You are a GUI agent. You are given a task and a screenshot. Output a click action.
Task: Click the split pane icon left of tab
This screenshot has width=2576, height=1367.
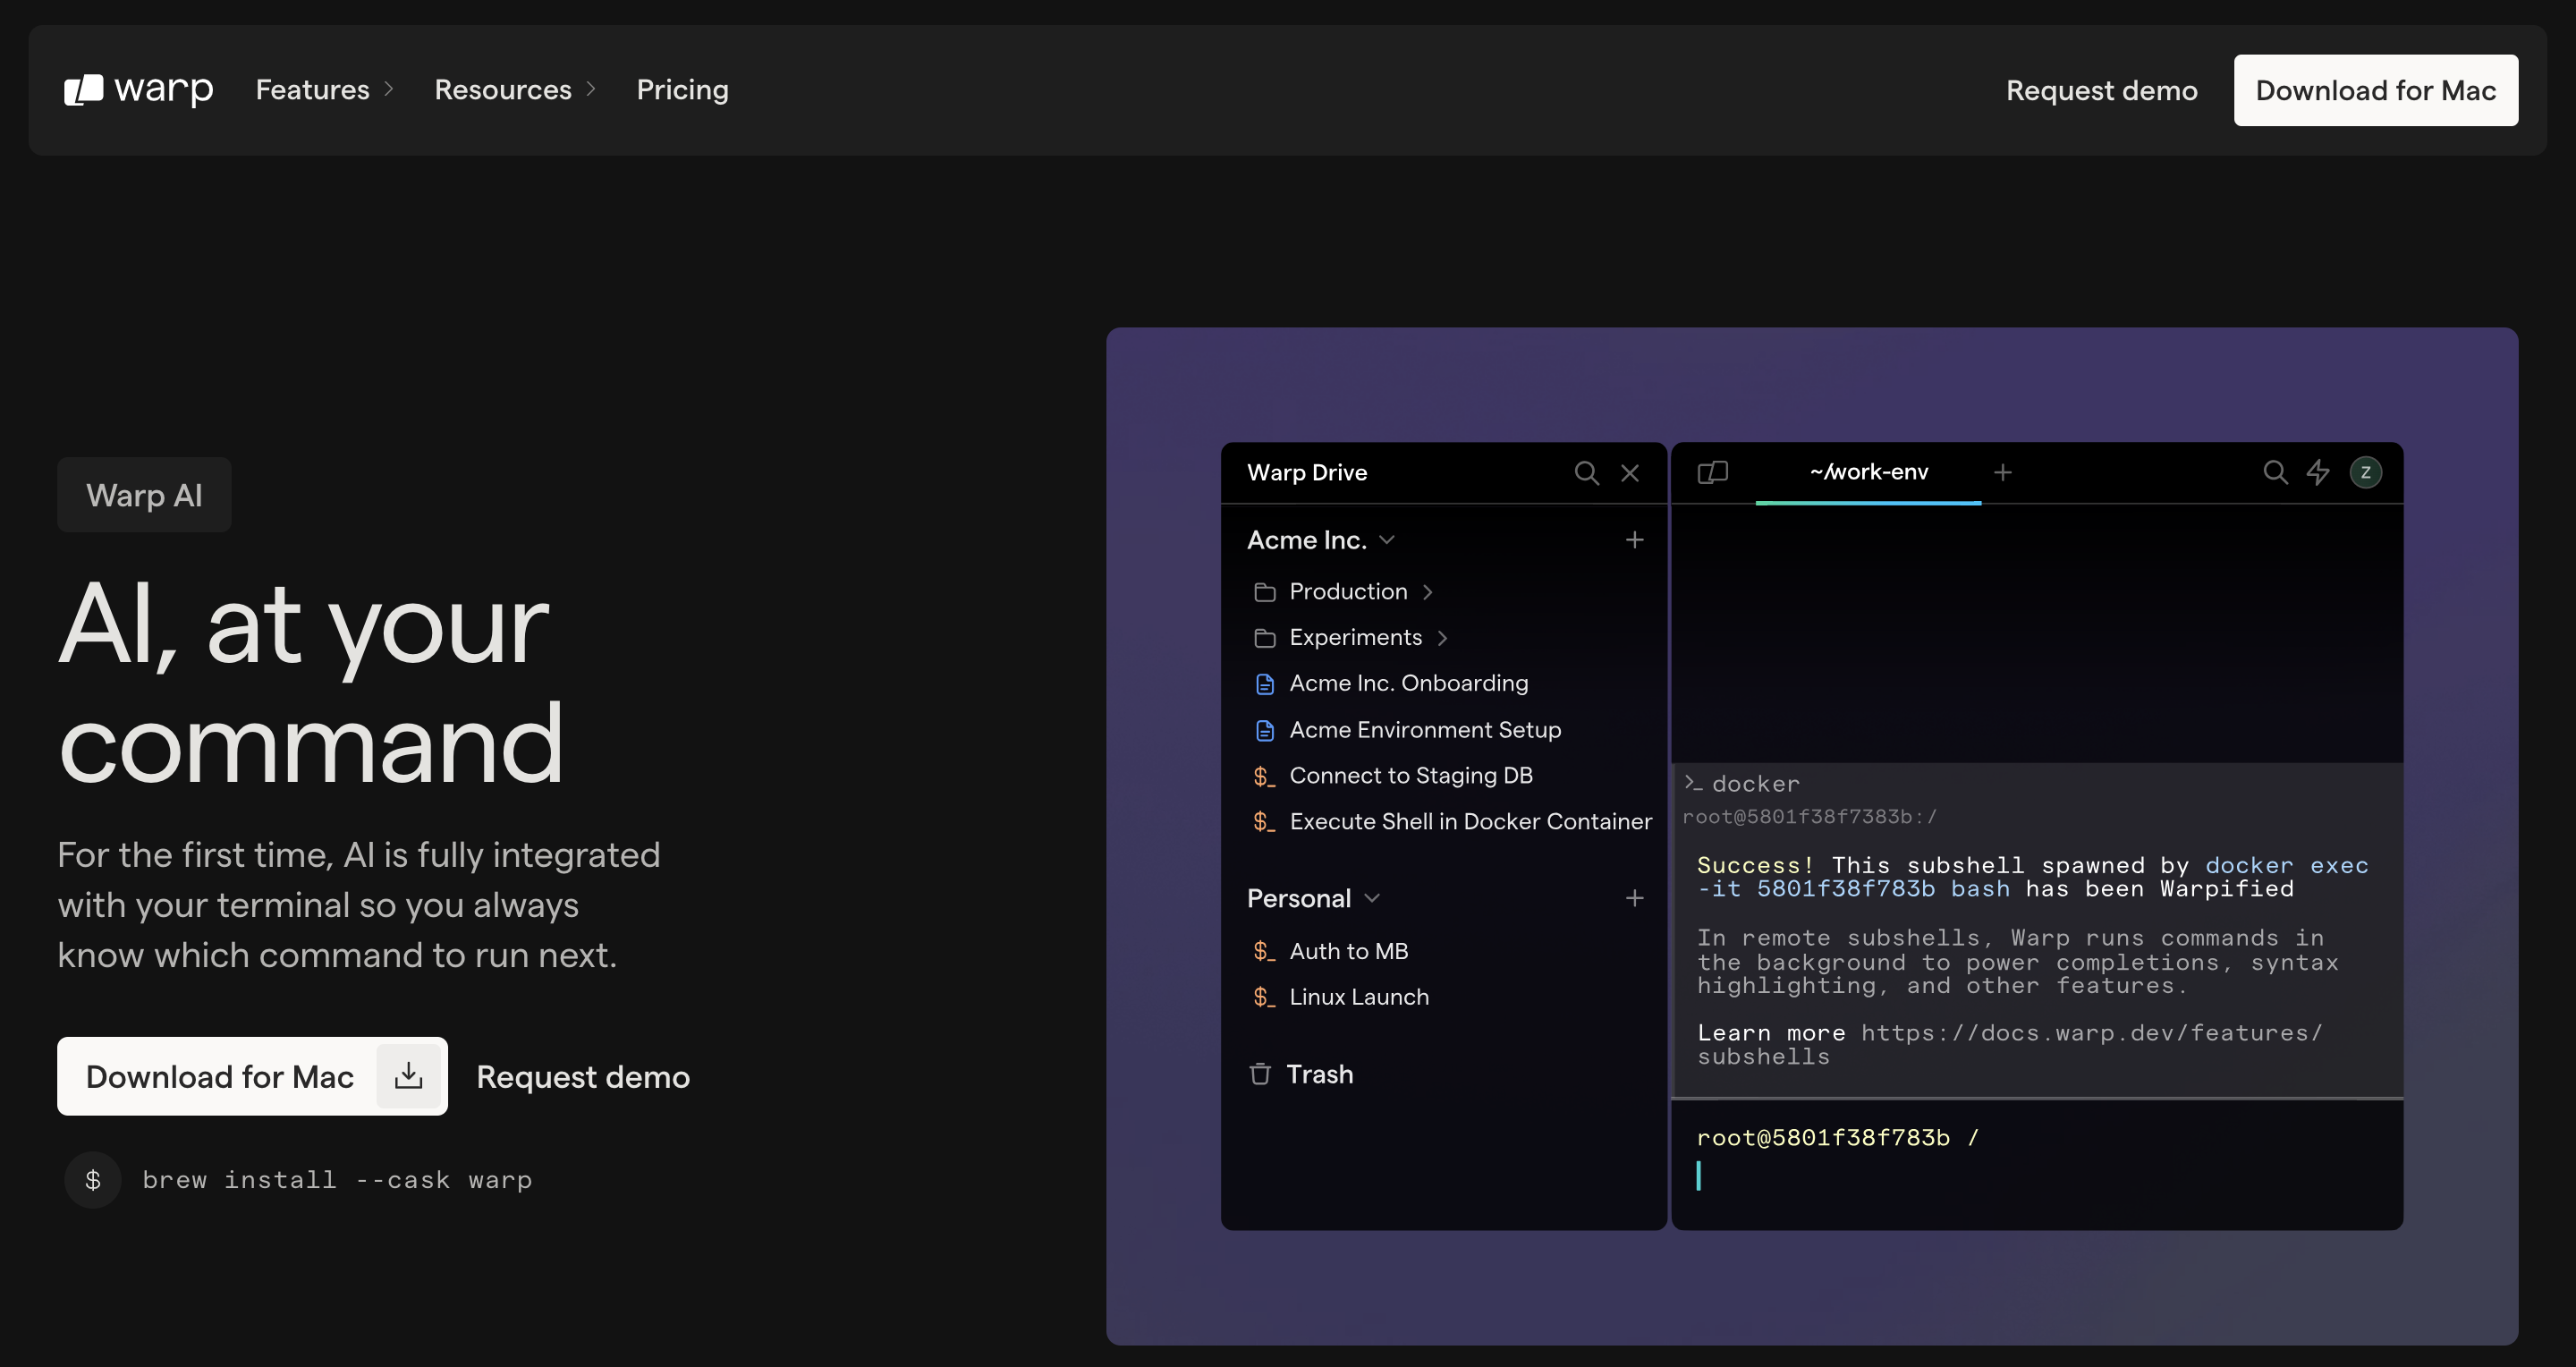click(1712, 472)
